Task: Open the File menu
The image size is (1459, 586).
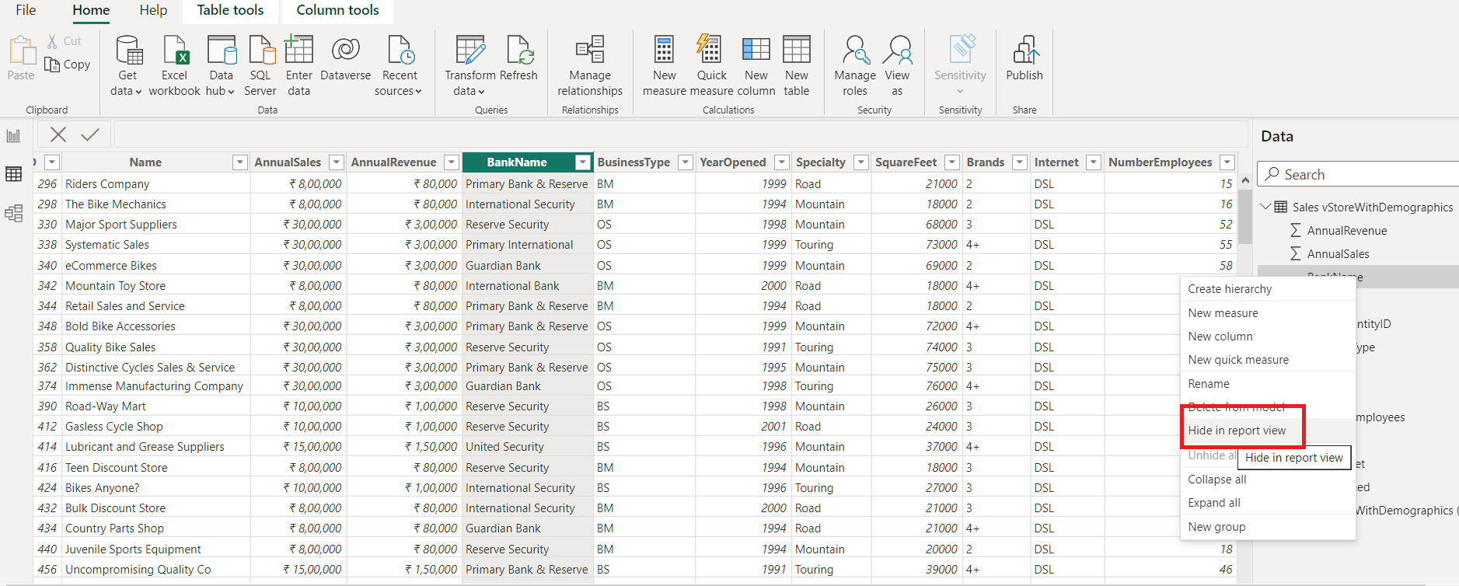Action: 26,10
